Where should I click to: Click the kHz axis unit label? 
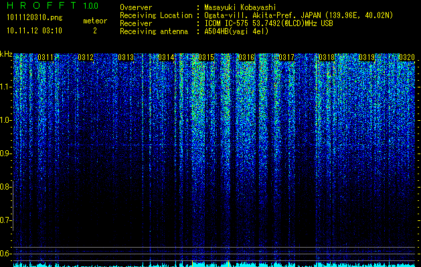coord(6,54)
